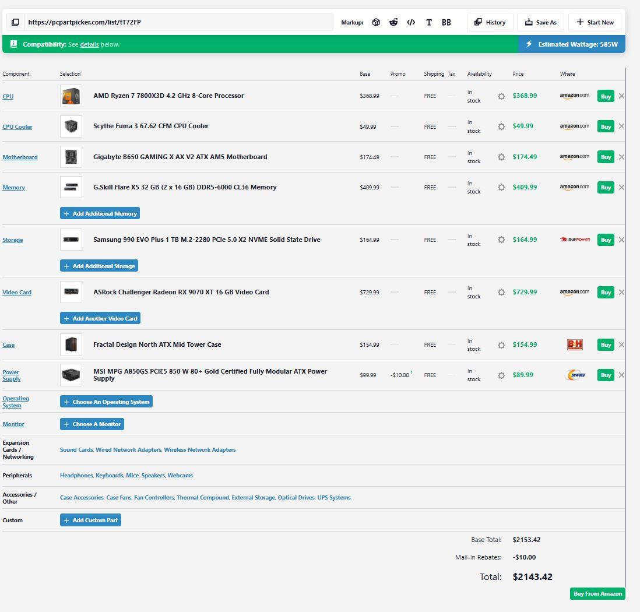Buy the Ryzen 7 7800X3D CPU

(606, 96)
